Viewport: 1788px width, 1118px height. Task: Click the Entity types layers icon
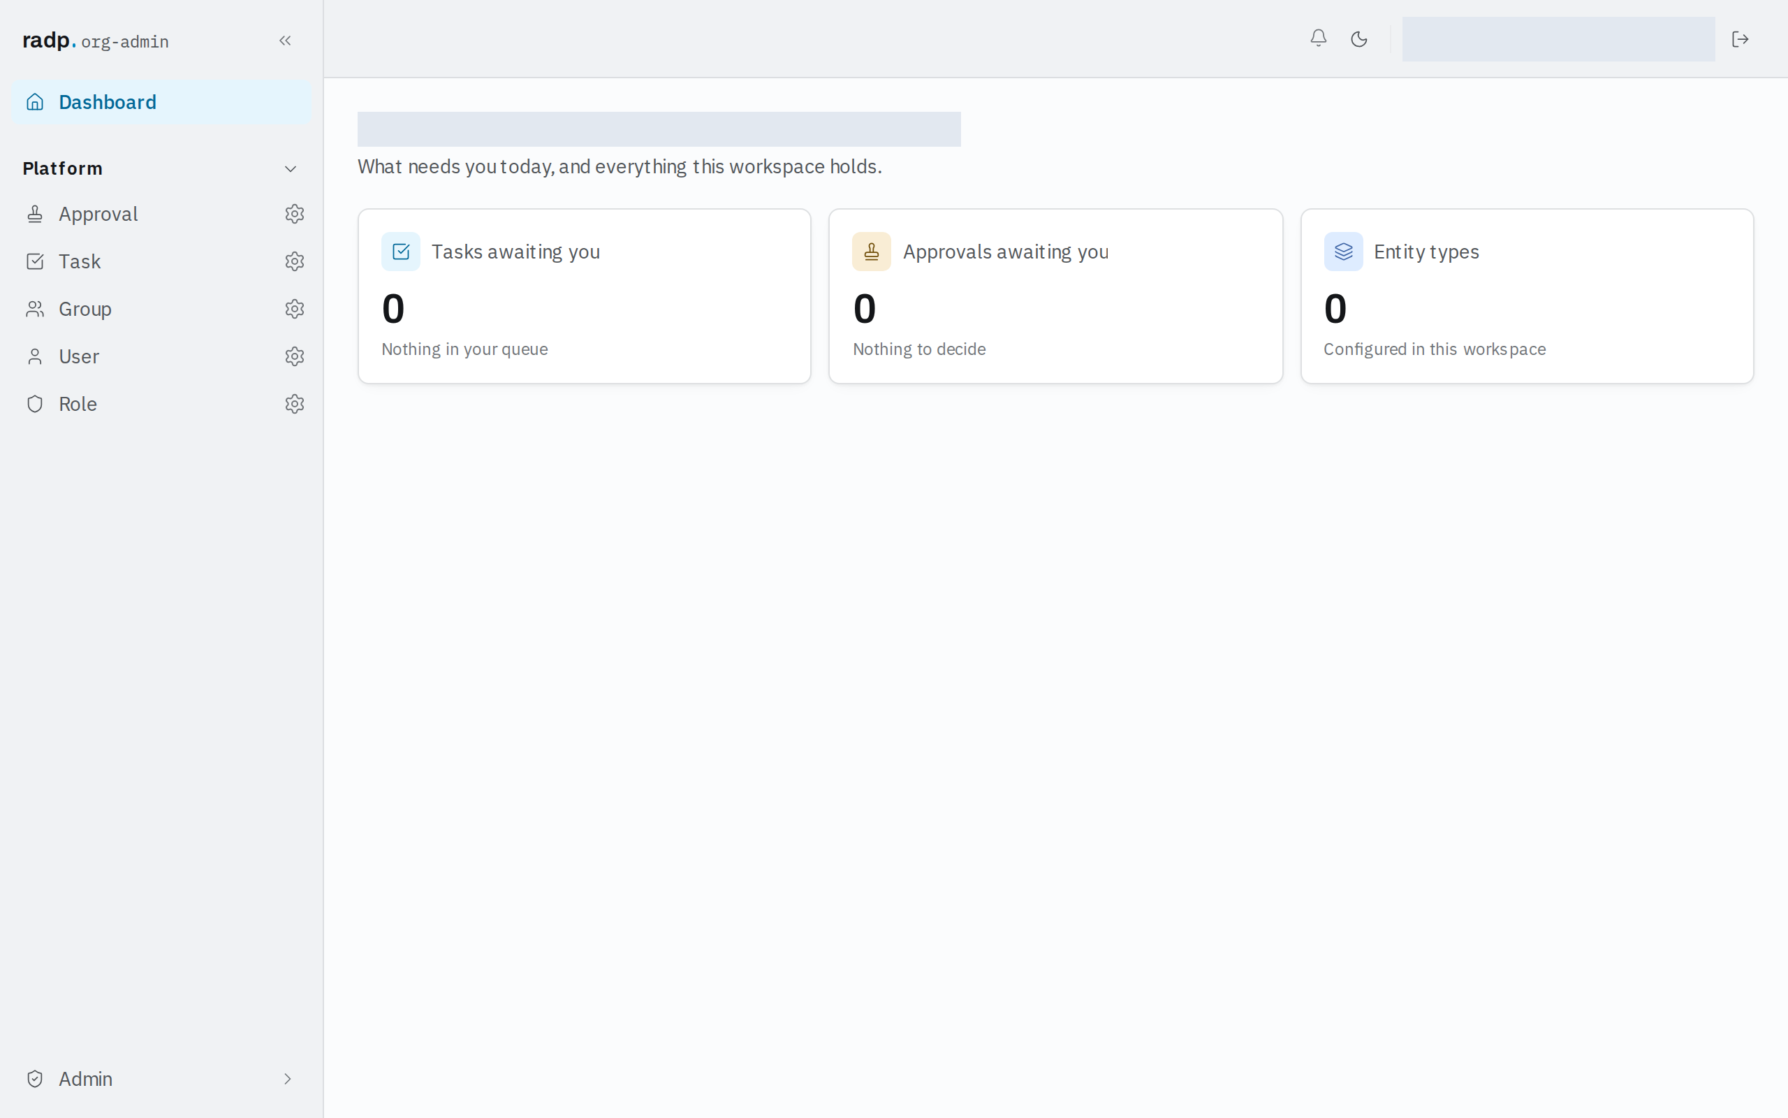point(1342,252)
